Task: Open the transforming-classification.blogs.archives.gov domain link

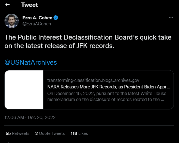Action: click(93, 81)
